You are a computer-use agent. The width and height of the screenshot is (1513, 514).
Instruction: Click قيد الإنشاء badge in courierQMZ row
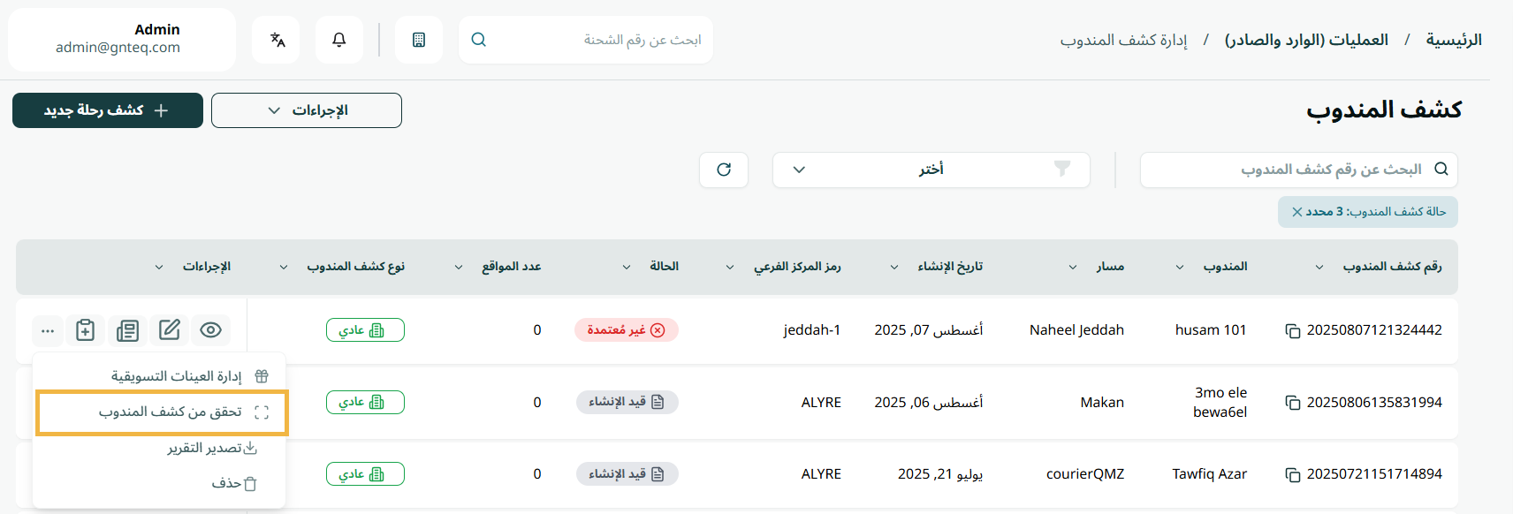627,474
